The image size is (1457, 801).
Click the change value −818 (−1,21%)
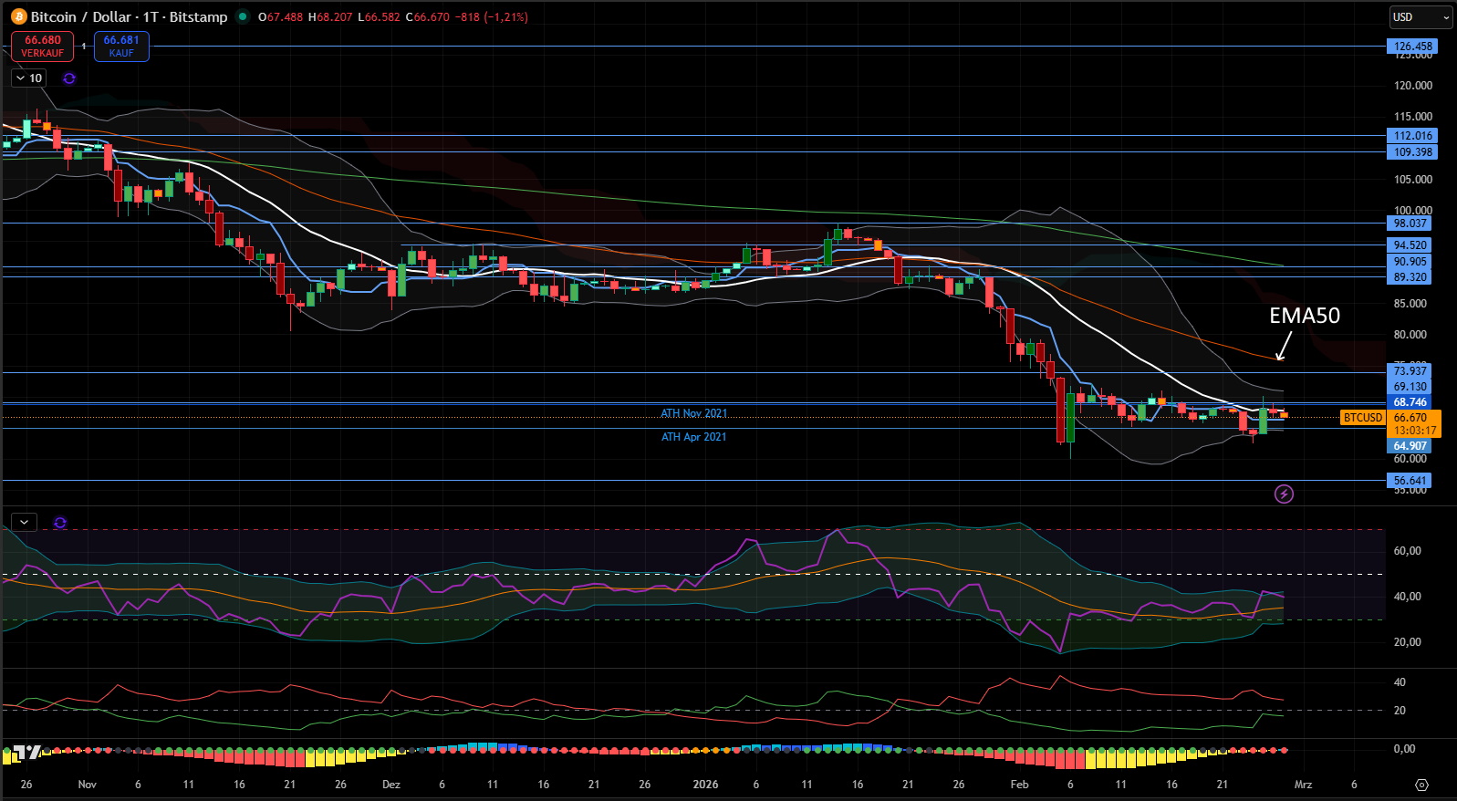(492, 17)
